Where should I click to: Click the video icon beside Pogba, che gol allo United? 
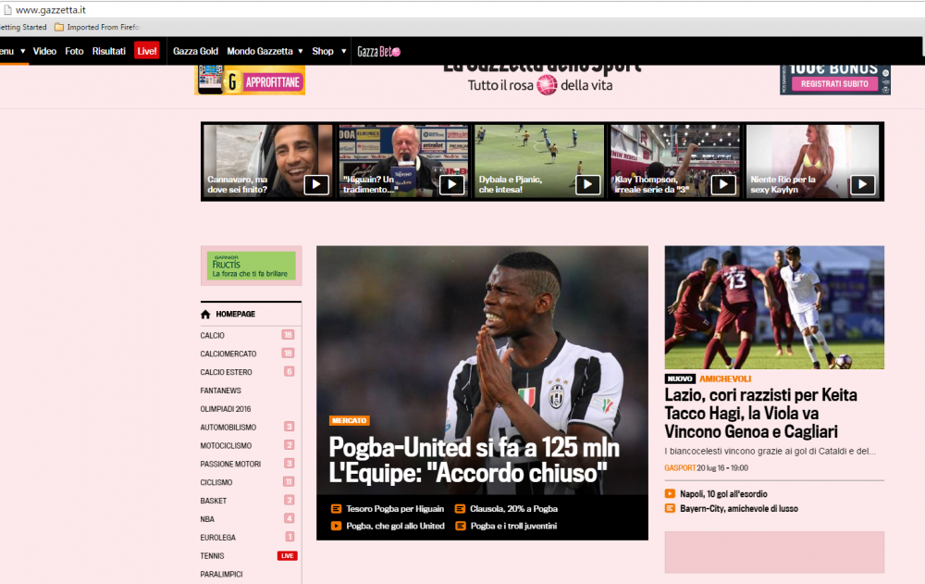[336, 526]
